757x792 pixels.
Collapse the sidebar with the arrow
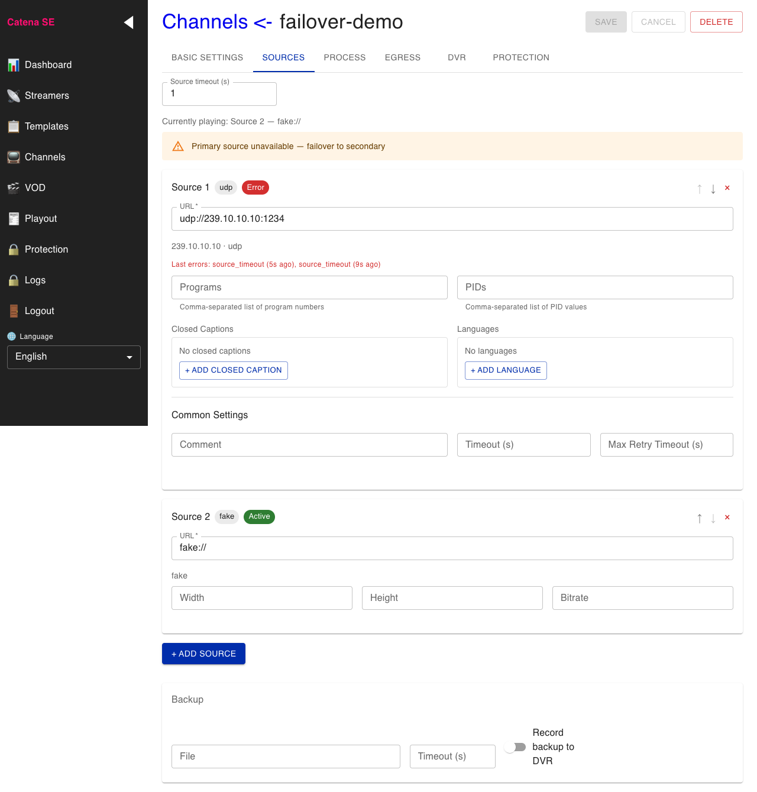point(128,22)
